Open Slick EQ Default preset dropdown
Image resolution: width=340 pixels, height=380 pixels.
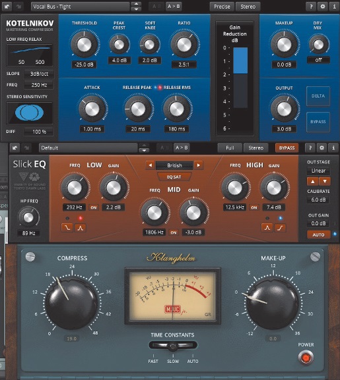point(88,148)
